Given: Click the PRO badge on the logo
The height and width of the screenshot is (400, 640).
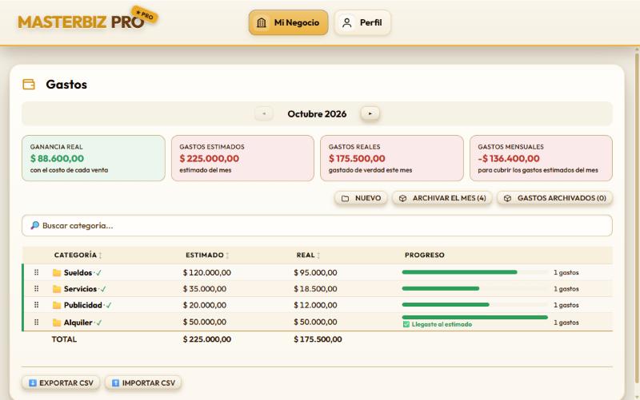Looking at the screenshot, I should pyautogui.click(x=145, y=15).
